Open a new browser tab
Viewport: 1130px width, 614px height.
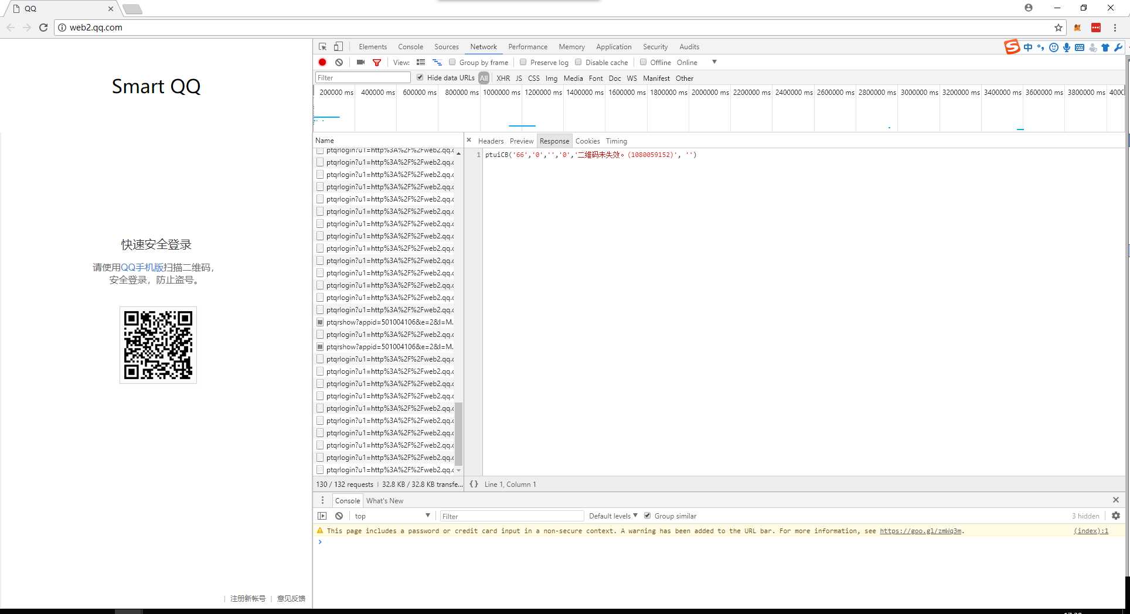[132, 8]
